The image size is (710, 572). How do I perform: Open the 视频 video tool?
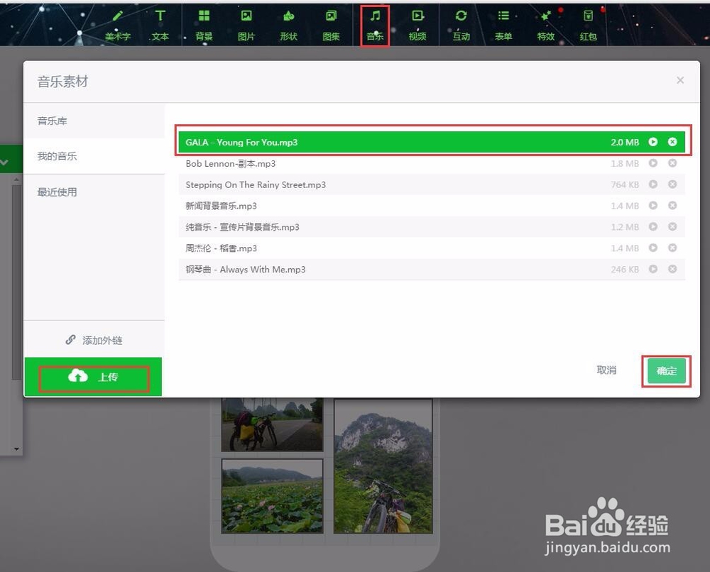[417, 26]
